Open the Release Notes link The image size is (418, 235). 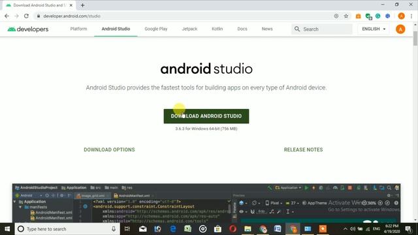point(303,149)
